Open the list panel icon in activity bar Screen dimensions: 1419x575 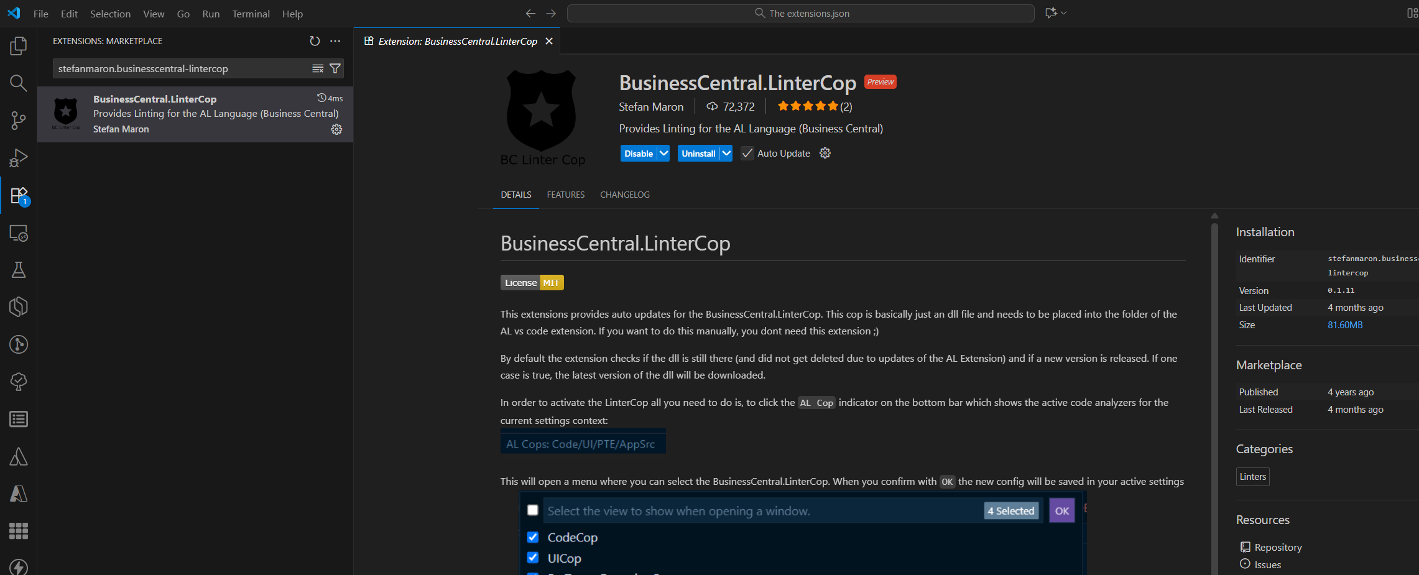19,419
